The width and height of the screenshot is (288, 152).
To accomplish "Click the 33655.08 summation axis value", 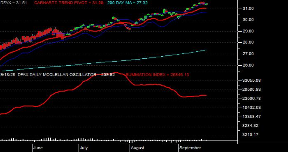I will click(x=252, y=81).
